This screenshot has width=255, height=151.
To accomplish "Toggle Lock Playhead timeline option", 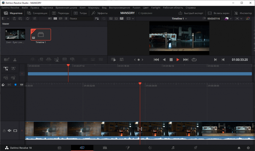I will (6, 69).
